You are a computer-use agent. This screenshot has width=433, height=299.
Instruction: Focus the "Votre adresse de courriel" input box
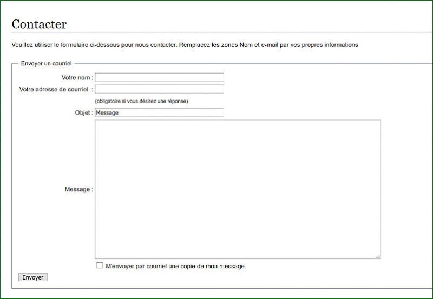(159, 89)
